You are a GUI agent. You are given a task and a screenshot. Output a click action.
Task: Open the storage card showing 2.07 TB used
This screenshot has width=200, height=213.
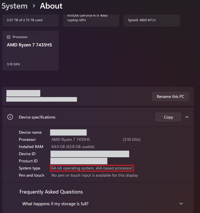click(x=30, y=20)
